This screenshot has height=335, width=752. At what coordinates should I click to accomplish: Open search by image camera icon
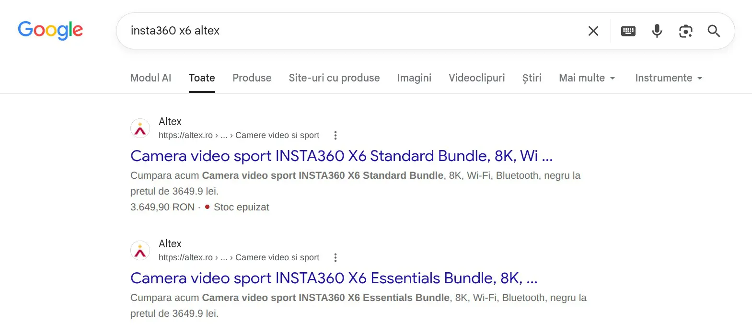[685, 31]
